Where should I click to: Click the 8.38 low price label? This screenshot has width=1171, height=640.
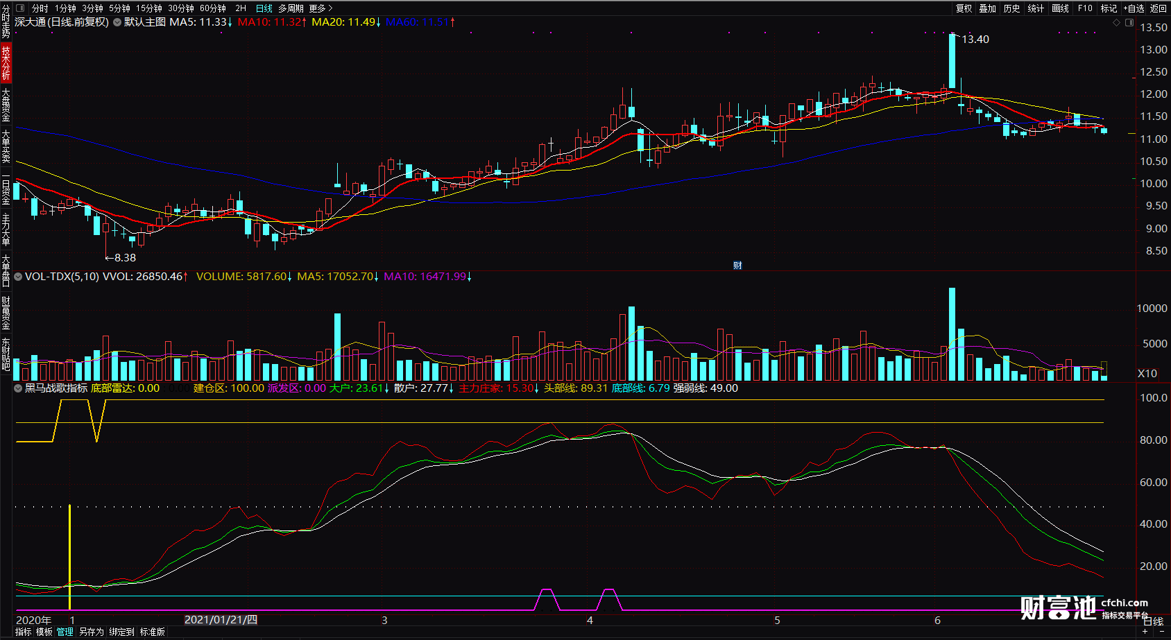pos(125,258)
